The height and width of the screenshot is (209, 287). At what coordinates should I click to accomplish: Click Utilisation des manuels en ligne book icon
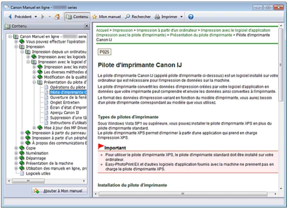[22, 168]
